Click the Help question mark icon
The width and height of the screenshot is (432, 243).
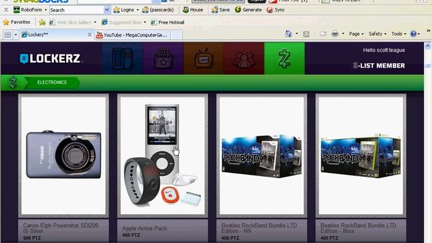(x=413, y=34)
